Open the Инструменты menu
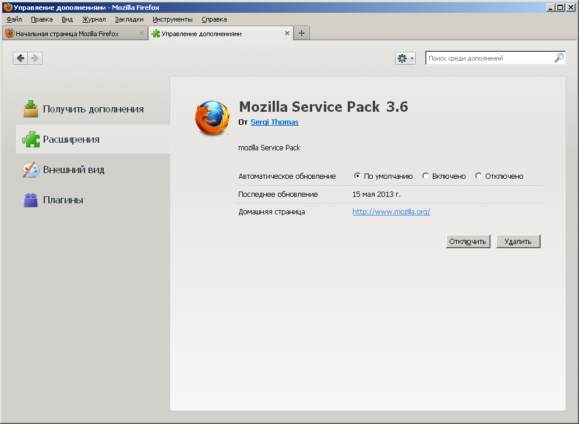 click(172, 19)
